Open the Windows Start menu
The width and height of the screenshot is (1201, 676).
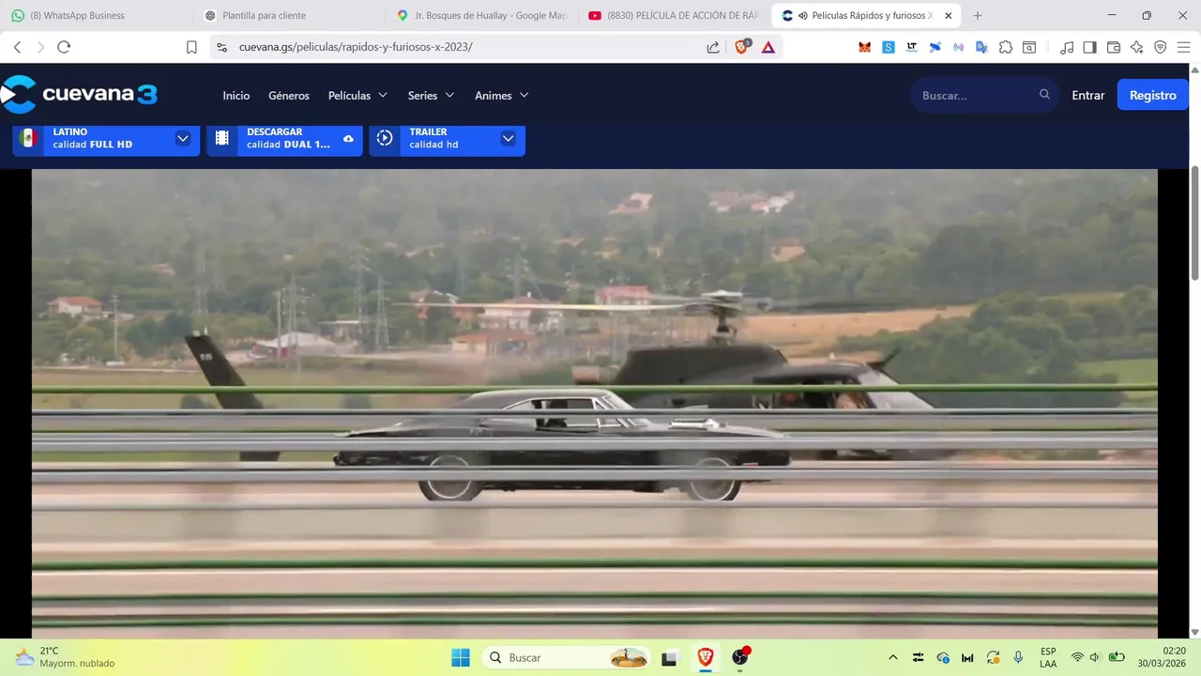click(x=461, y=657)
